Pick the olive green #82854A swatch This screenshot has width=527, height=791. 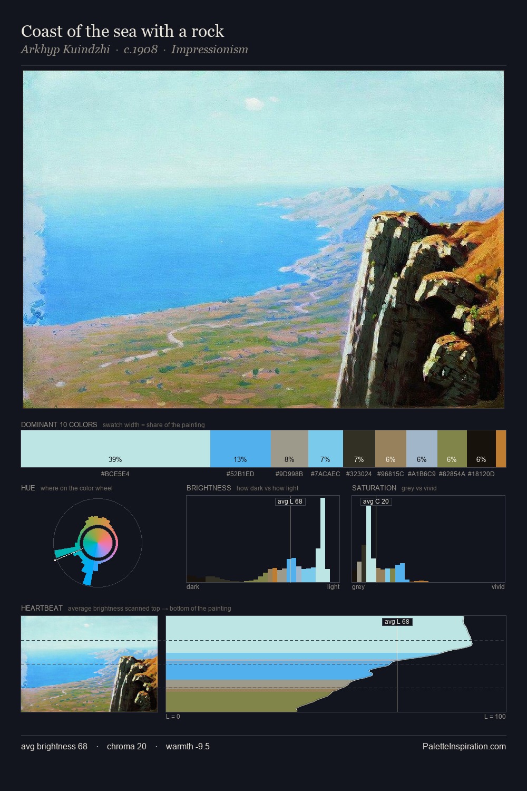click(452, 449)
